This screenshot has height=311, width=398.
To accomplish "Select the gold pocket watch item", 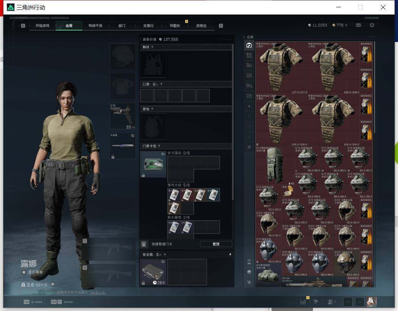I will coord(288,191).
